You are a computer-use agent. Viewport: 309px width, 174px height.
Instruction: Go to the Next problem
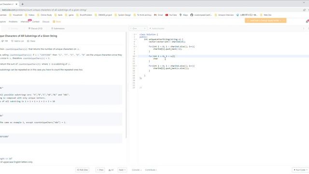point(122,170)
